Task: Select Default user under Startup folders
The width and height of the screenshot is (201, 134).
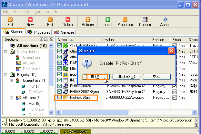Action: click(32, 69)
